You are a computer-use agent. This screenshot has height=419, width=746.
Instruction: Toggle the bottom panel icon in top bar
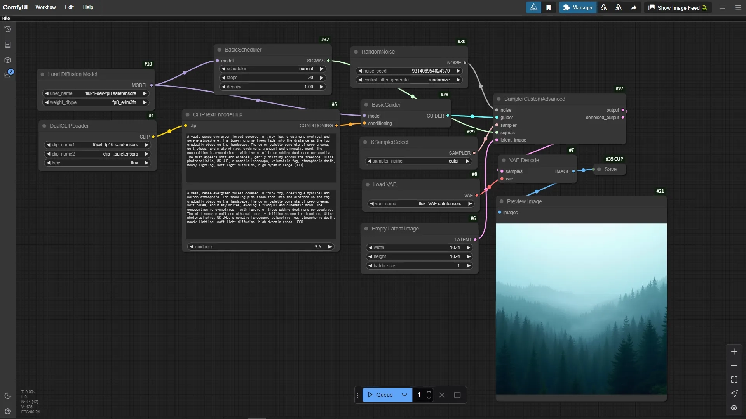click(722, 8)
